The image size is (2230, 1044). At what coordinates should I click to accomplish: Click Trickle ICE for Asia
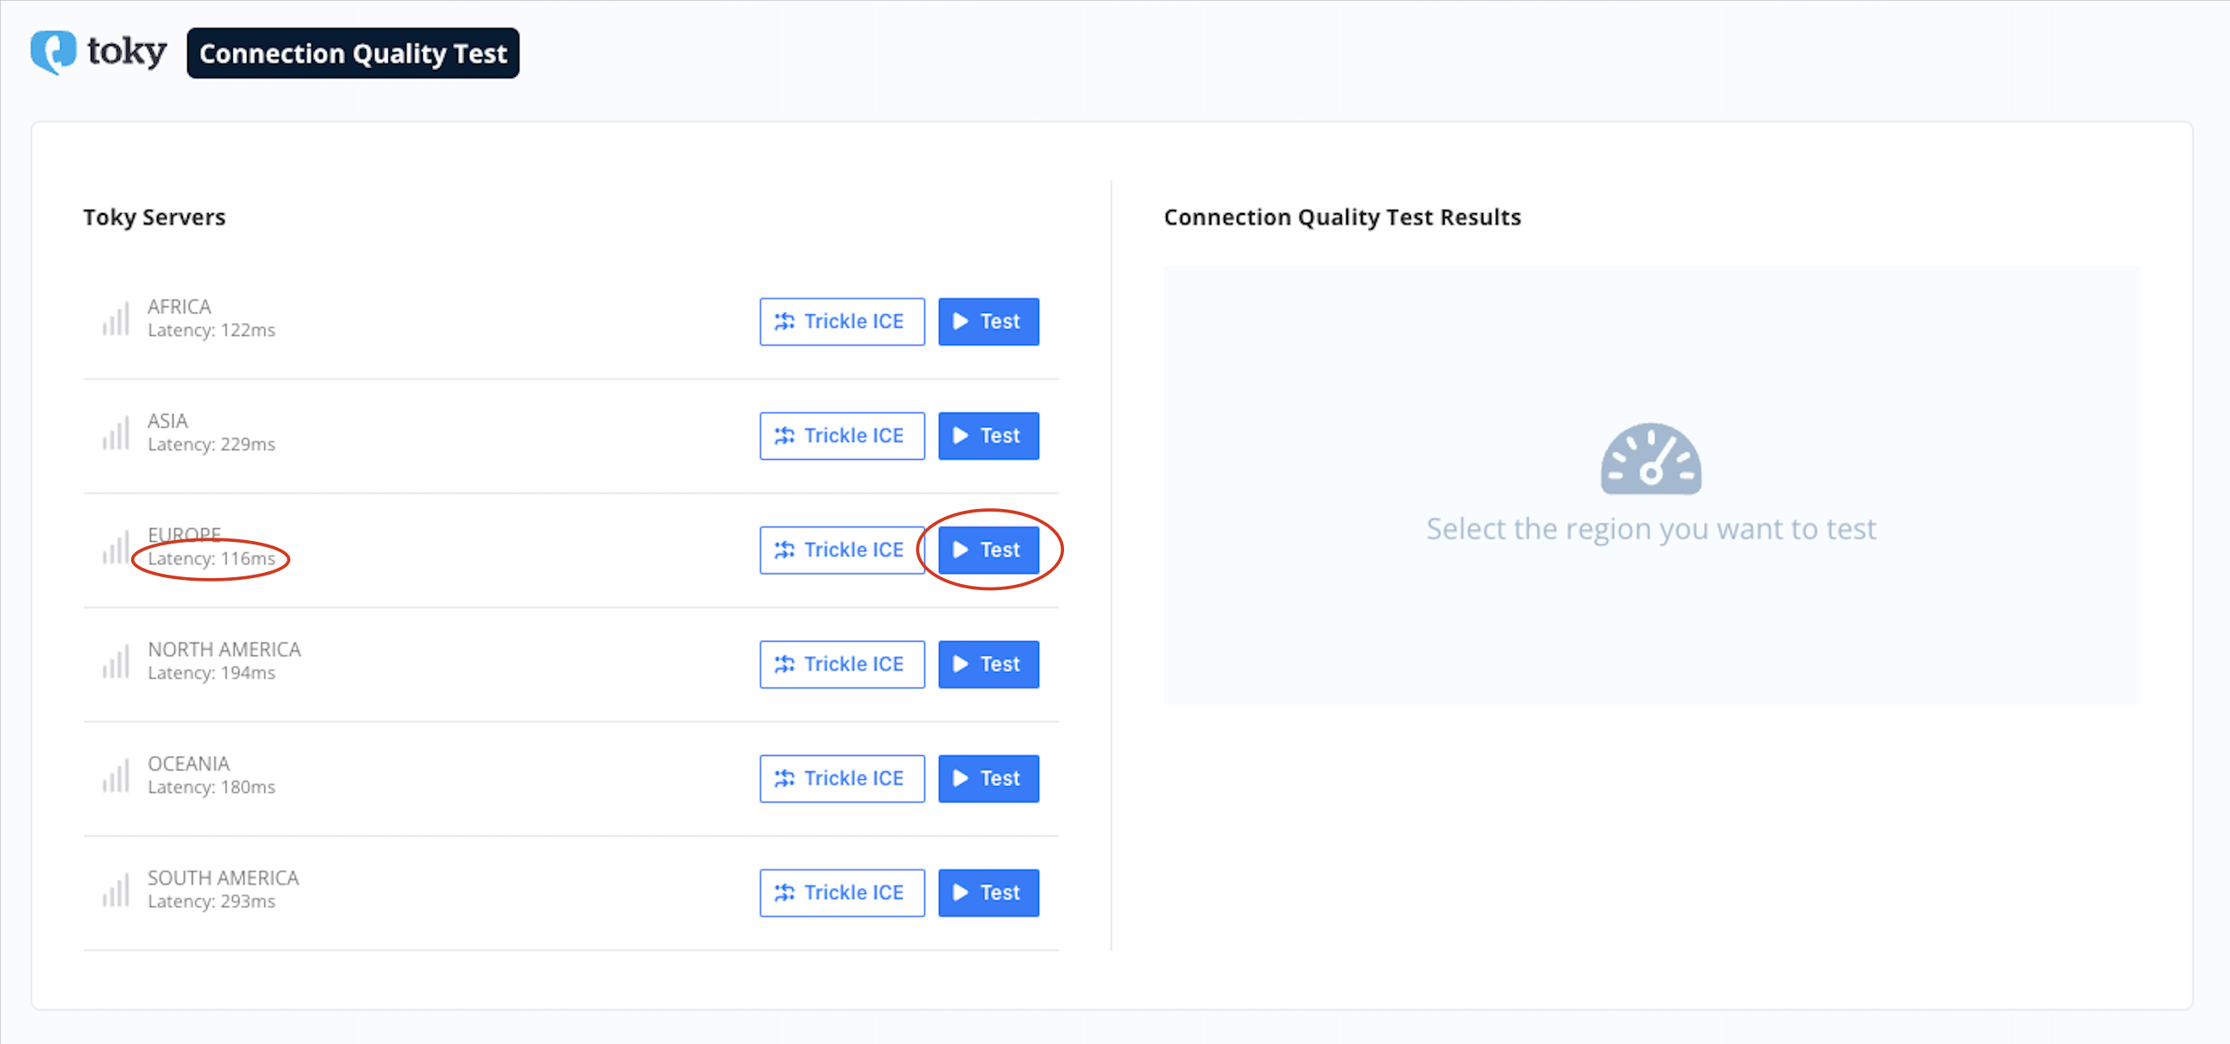tap(841, 436)
